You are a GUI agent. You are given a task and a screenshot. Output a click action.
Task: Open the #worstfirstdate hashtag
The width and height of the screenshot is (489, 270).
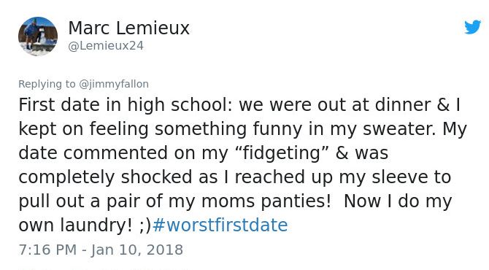tap(220, 225)
